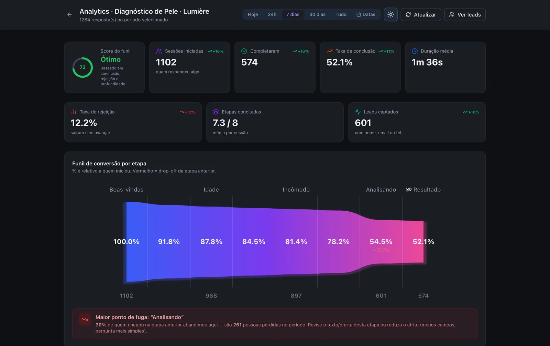Click the Boas-vindas stage label
The height and width of the screenshot is (346, 550).
click(x=126, y=190)
